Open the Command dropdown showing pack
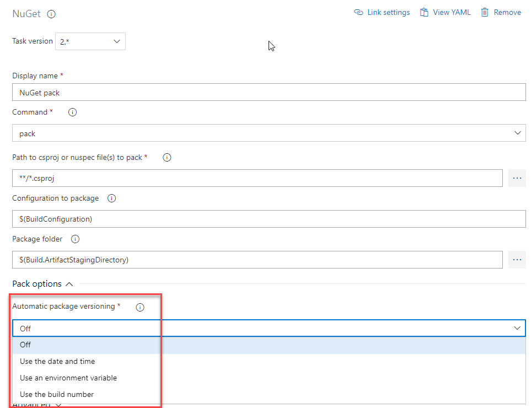 pos(269,133)
